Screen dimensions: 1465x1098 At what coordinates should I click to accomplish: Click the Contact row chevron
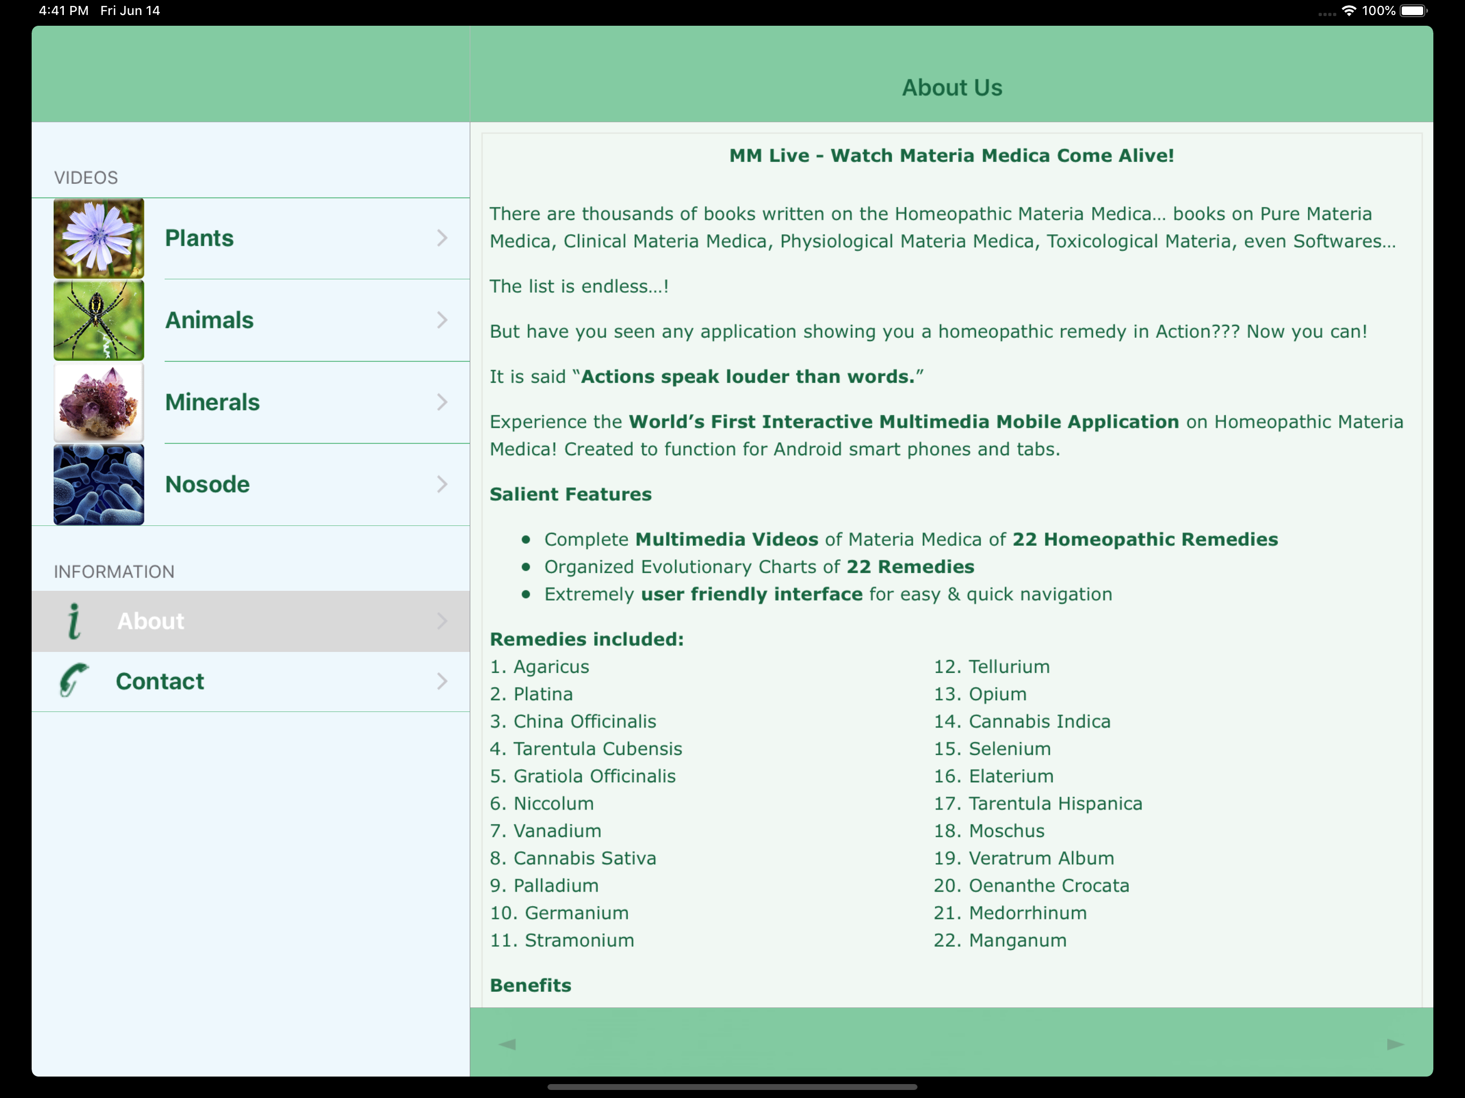pos(442,681)
